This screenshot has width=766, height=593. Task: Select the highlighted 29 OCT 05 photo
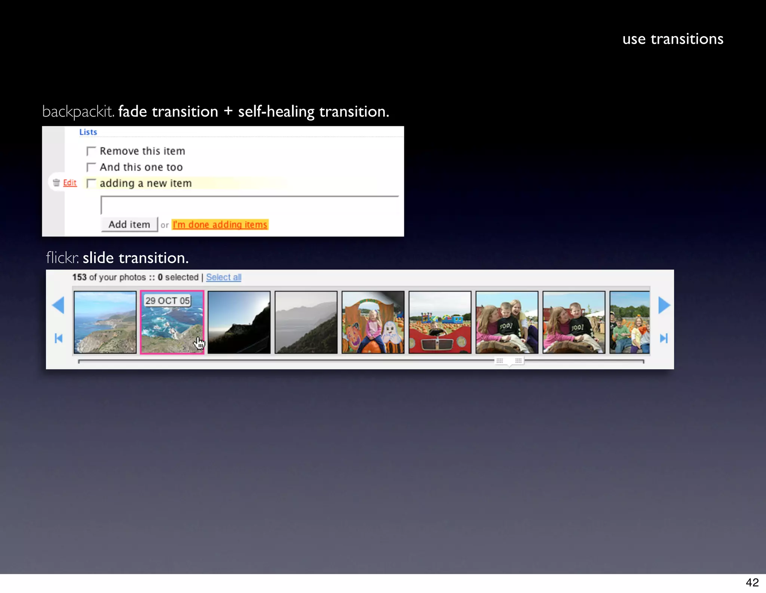tap(172, 322)
